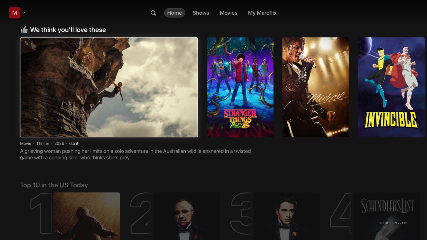Go to the Movies tab
Viewport: 427px width, 240px height.
point(228,13)
